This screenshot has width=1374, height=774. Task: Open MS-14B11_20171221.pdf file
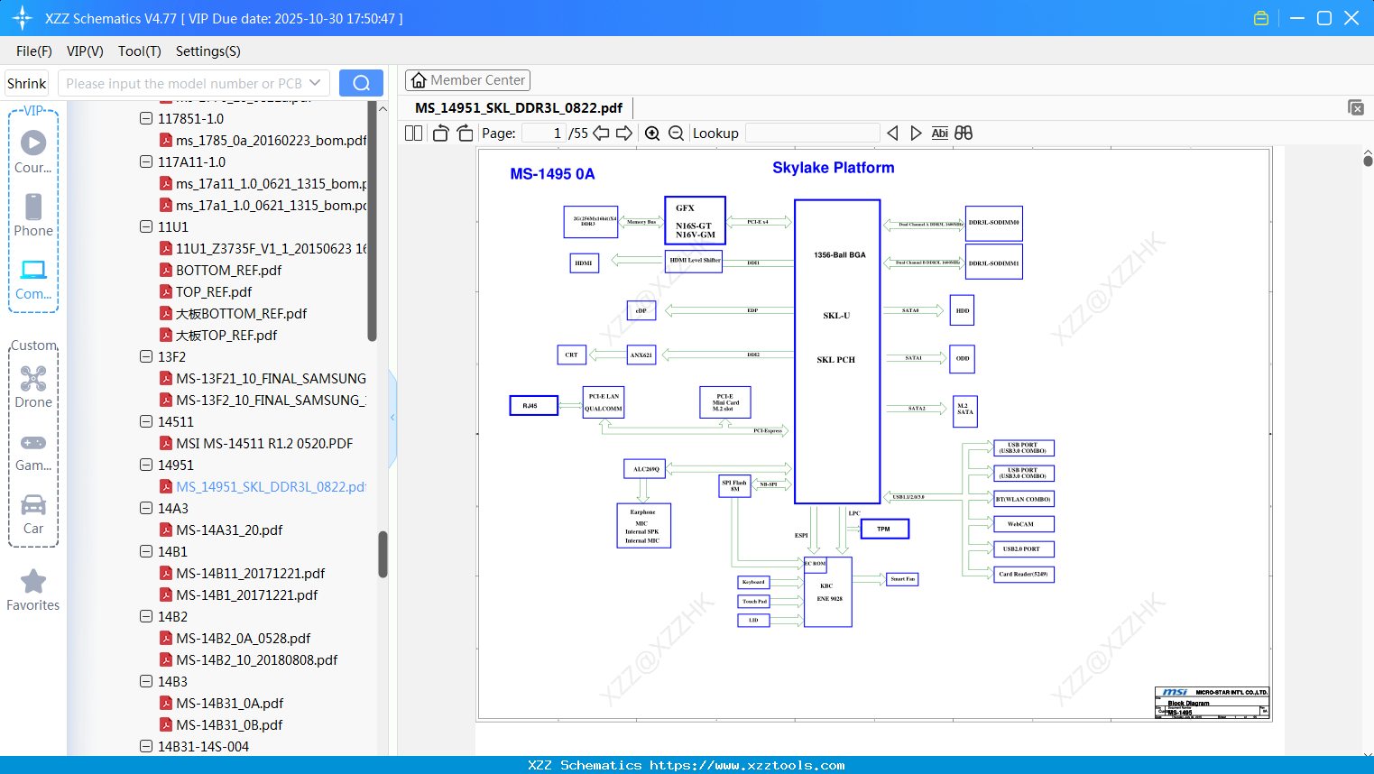tap(251, 573)
